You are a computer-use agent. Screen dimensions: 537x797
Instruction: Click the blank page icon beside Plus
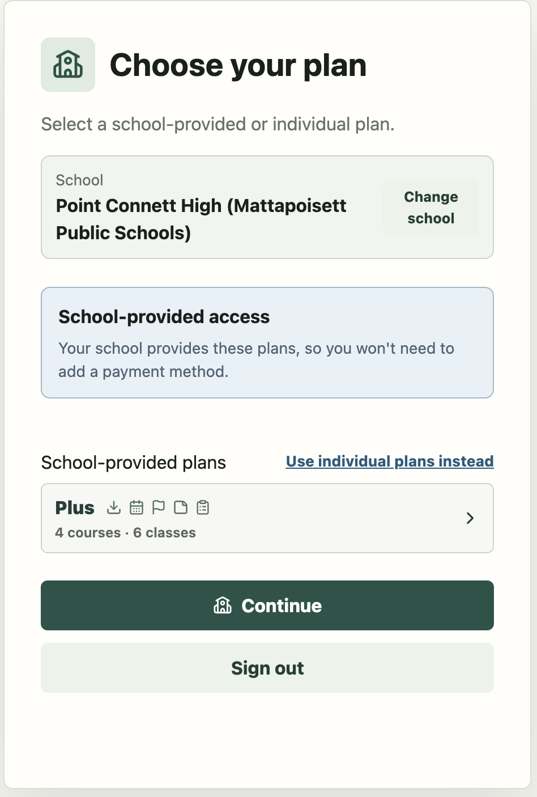coord(181,507)
